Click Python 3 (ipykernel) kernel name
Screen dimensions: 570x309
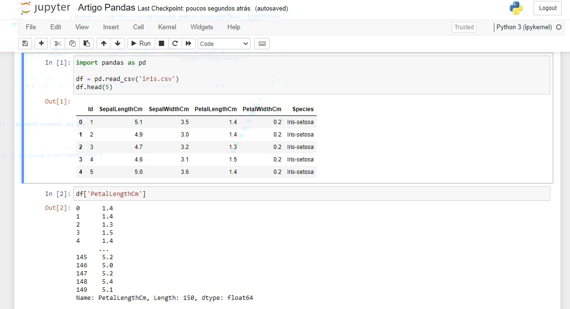coord(524,27)
